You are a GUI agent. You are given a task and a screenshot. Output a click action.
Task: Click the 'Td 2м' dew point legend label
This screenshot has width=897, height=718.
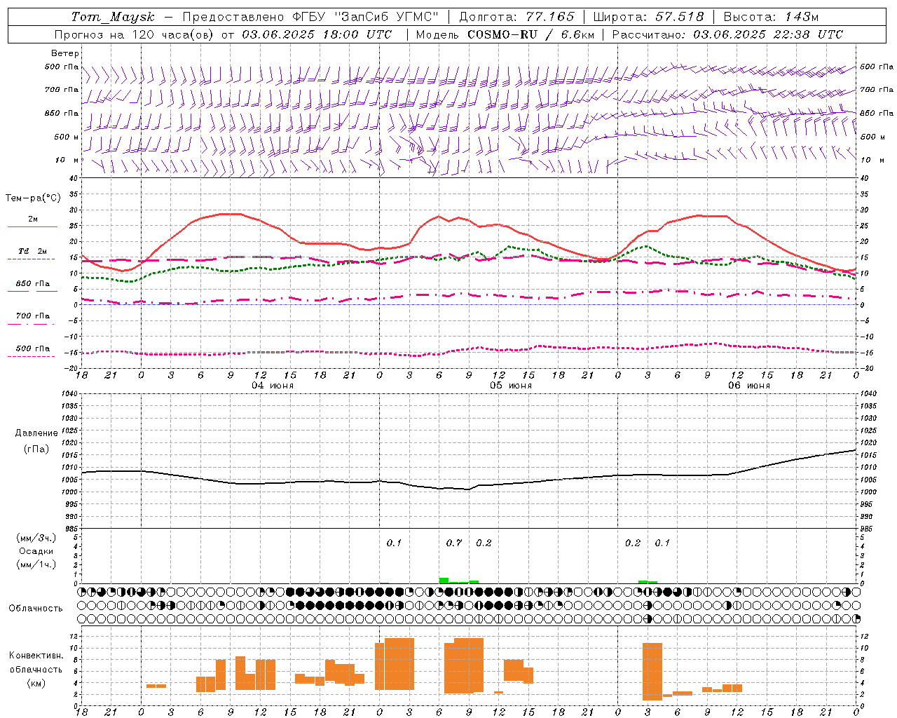33,251
